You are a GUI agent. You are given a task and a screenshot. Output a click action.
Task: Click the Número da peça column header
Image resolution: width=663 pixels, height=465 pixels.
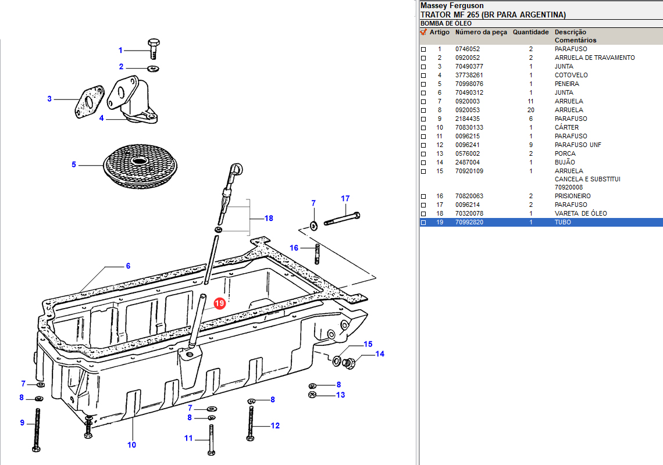tap(481, 33)
